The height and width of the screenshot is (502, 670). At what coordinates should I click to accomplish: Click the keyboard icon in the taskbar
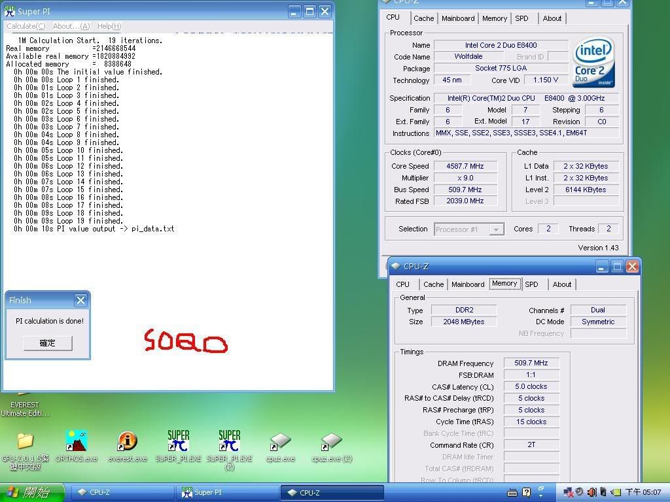pos(512,493)
